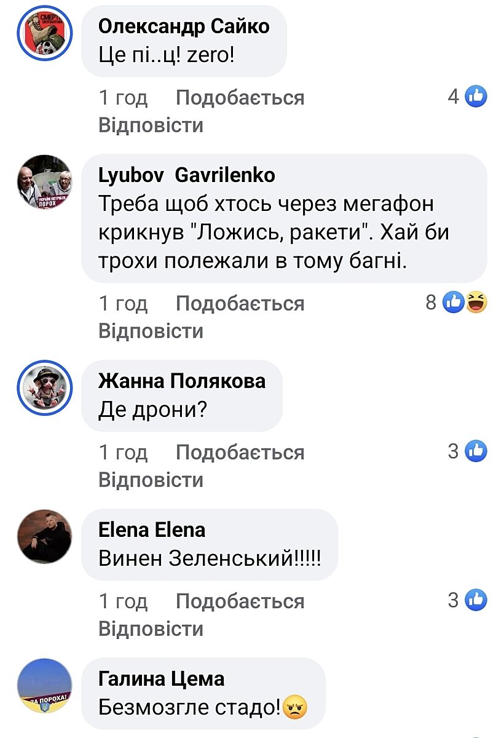Open Lyubov Gavrilenko's profile name link
The height and width of the screenshot is (738, 504).
coord(186,176)
